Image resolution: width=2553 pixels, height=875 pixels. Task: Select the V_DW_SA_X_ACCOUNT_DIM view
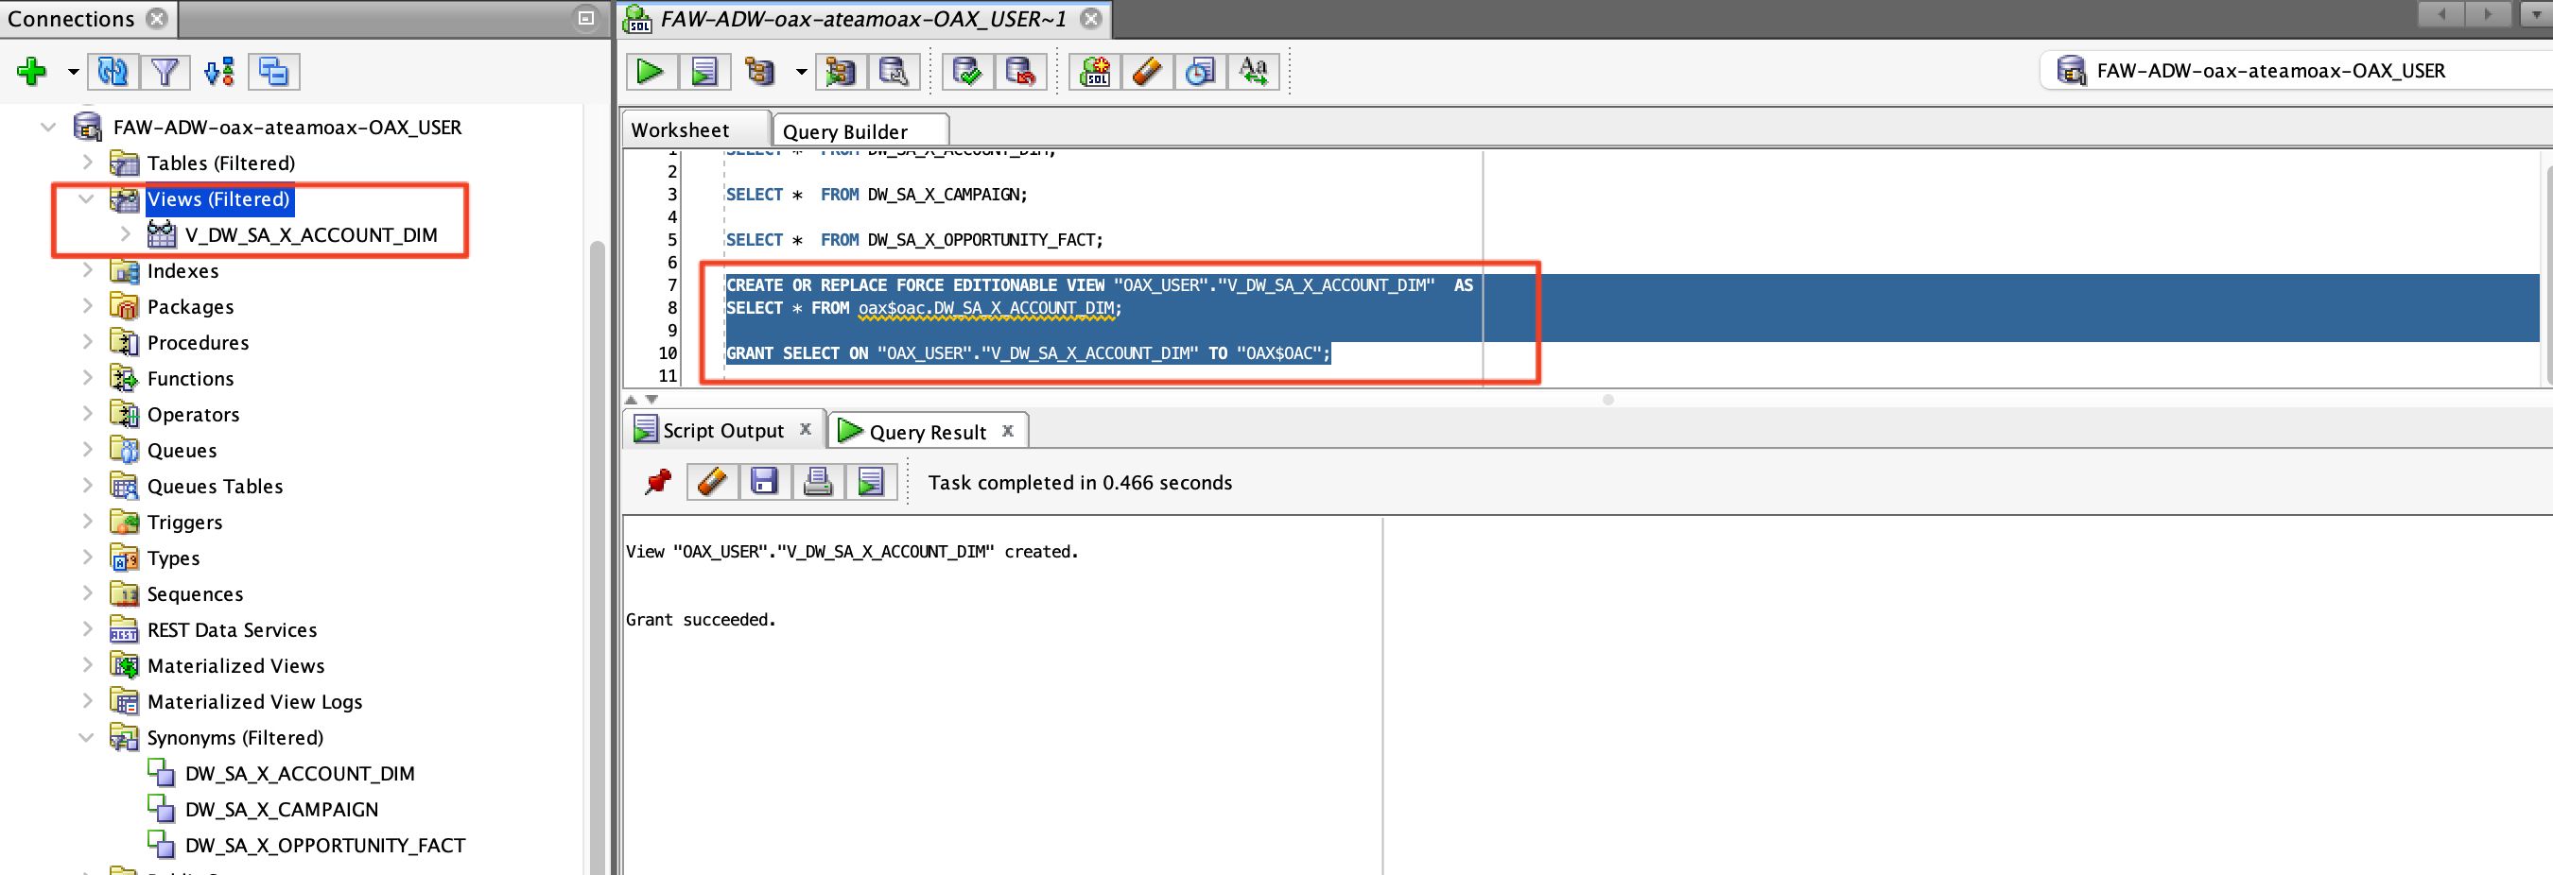click(311, 235)
